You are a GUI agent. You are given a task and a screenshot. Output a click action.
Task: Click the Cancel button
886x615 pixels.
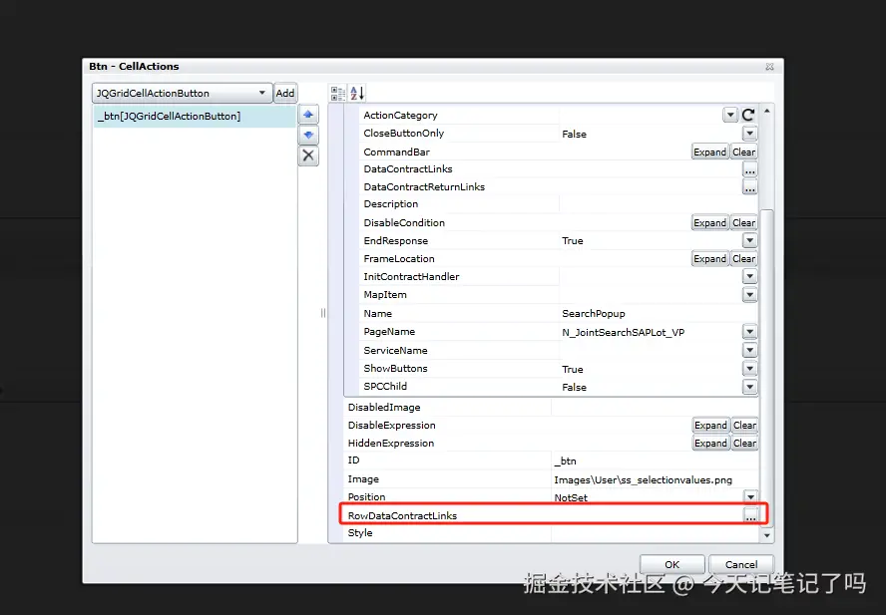tap(740, 565)
